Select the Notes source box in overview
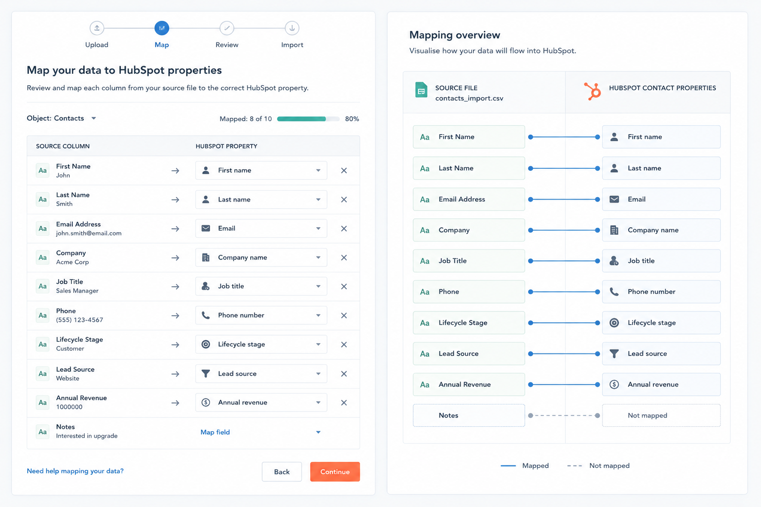The height and width of the screenshot is (507, 761). click(469, 415)
